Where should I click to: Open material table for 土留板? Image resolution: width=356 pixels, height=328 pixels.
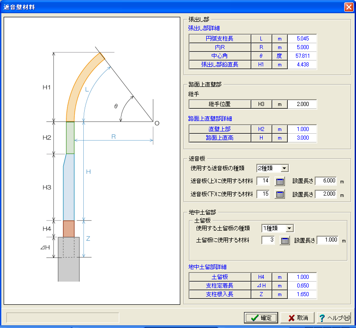285,241
